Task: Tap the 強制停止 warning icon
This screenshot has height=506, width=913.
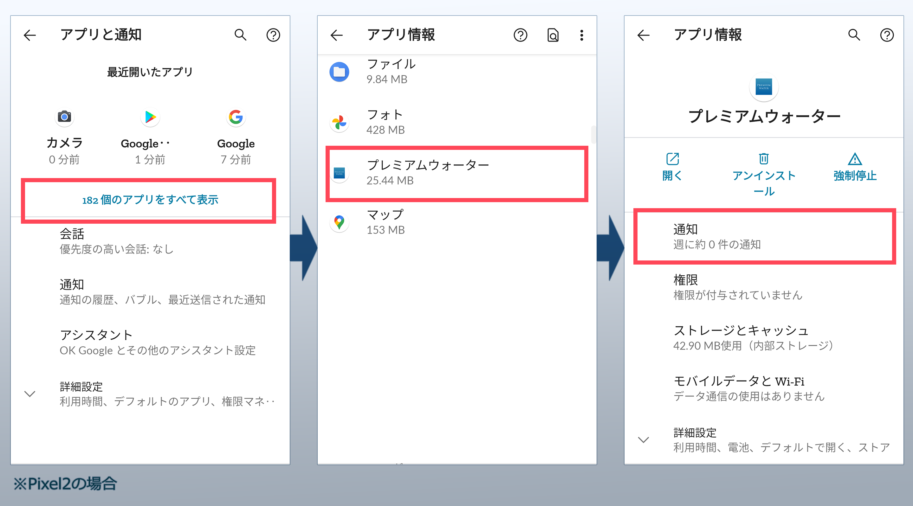Action: coord(855,159)
